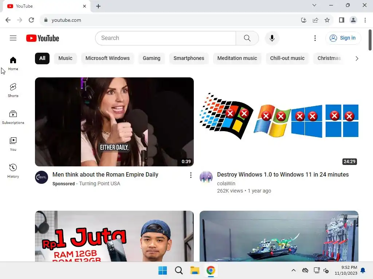Open File Explorer from taskbar
373x279 pixels.
click(195, 270)
